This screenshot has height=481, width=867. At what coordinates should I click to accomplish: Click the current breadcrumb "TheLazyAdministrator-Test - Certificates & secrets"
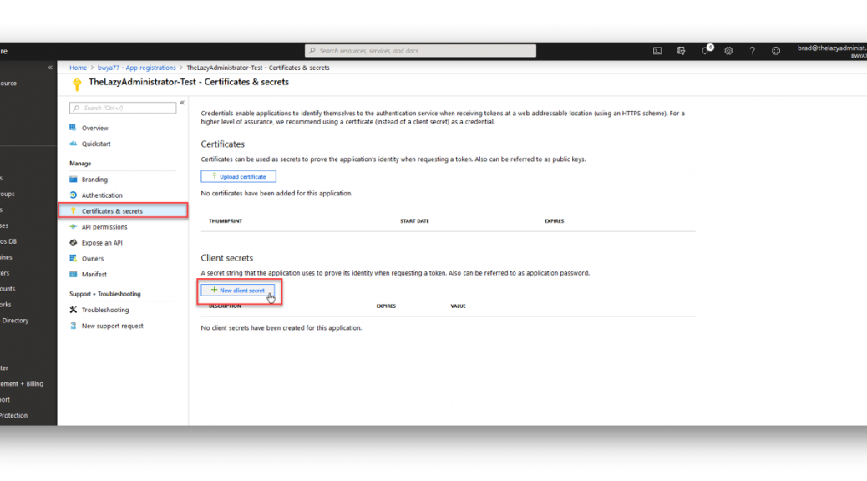pos(257,68)
